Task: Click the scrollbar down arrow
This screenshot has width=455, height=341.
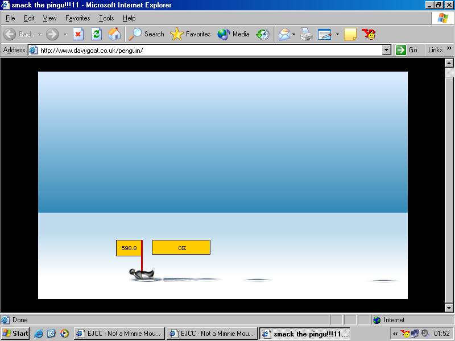Action: (449, 307)
